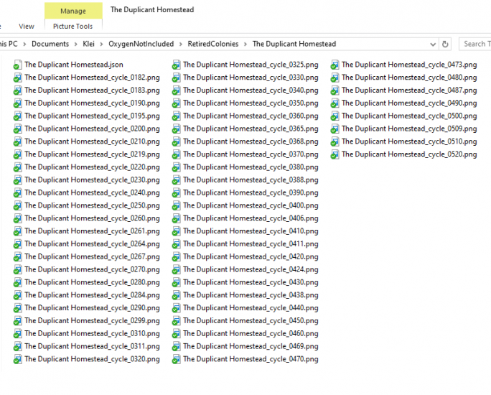Select the cycle_0470.png image icon
The height and width of the screenshot is (395, 491).
[x=177, y=360]
